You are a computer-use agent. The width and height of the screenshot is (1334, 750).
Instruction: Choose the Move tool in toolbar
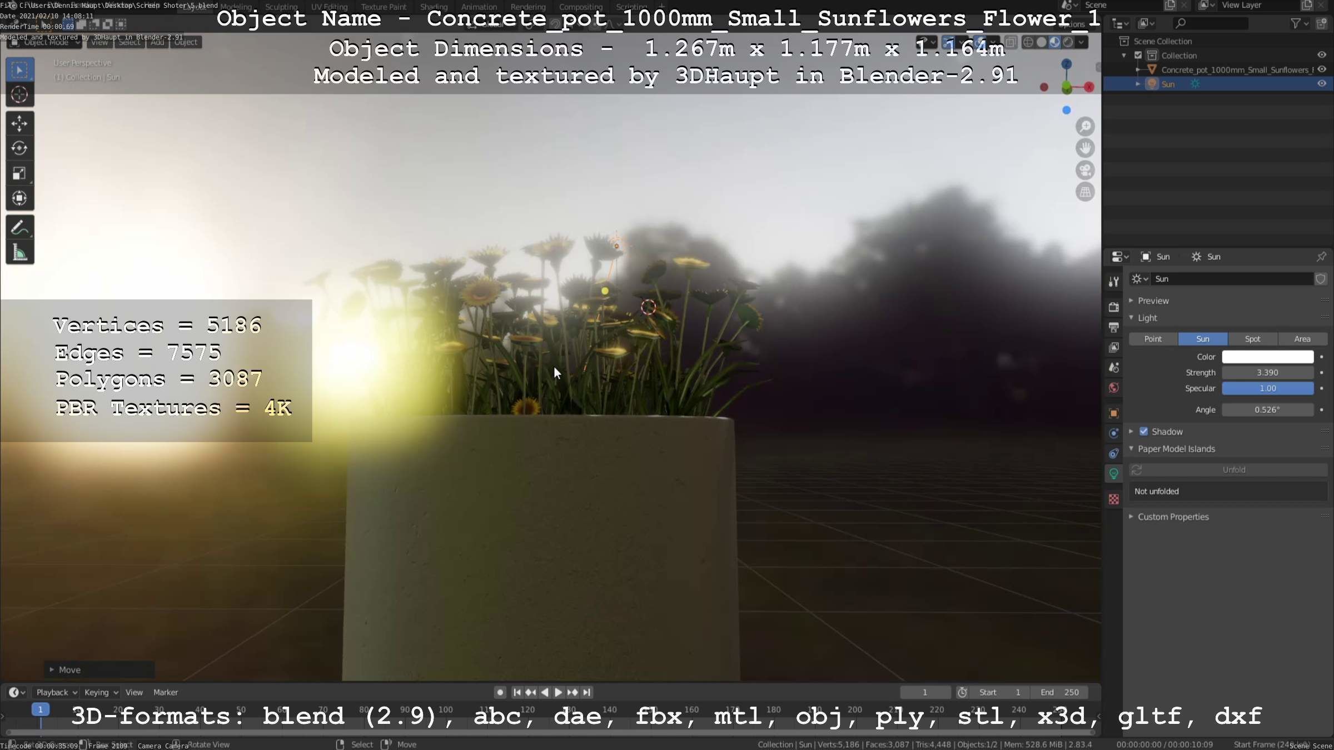[x=19, y=123]
